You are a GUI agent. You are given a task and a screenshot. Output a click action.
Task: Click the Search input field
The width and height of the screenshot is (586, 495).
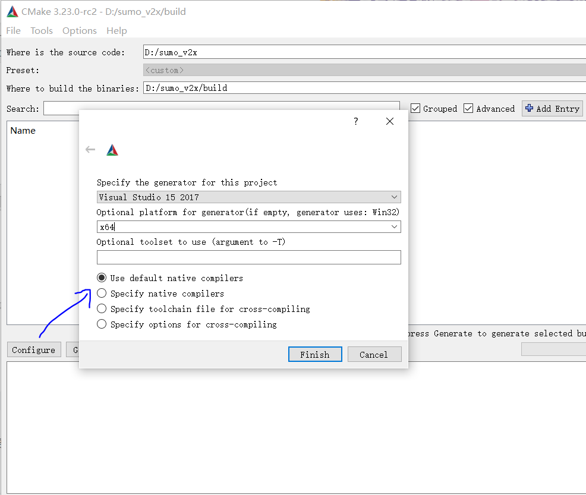(222, 108)
